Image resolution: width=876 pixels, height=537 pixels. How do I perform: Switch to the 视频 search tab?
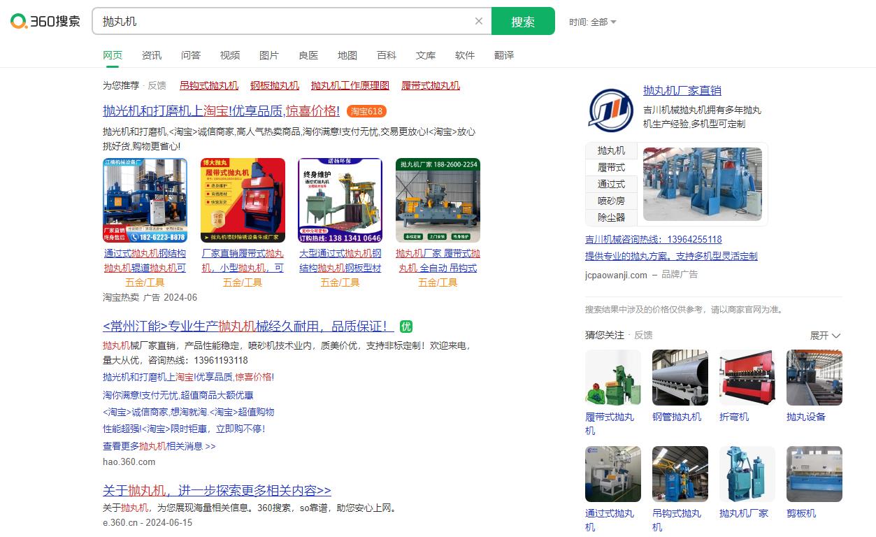[x=230, y=55]
